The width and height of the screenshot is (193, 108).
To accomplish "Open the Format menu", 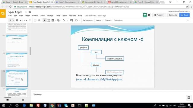I will pos(35,16).
